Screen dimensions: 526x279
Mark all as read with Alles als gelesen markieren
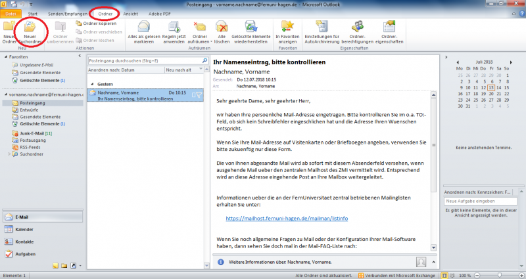(144, 32)
